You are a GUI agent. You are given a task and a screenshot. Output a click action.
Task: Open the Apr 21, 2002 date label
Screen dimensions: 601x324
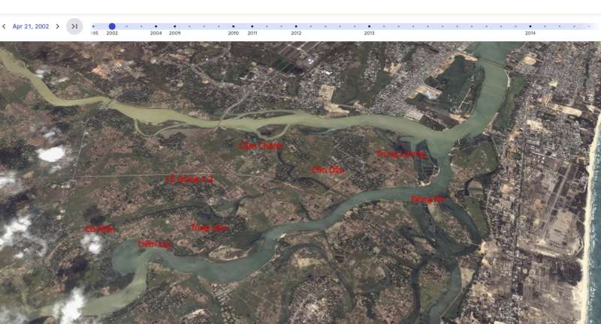31,26
